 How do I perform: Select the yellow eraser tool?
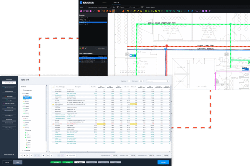[134, 11]
